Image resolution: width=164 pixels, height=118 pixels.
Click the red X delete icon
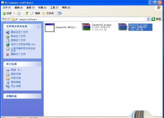(x=8, y=55)
